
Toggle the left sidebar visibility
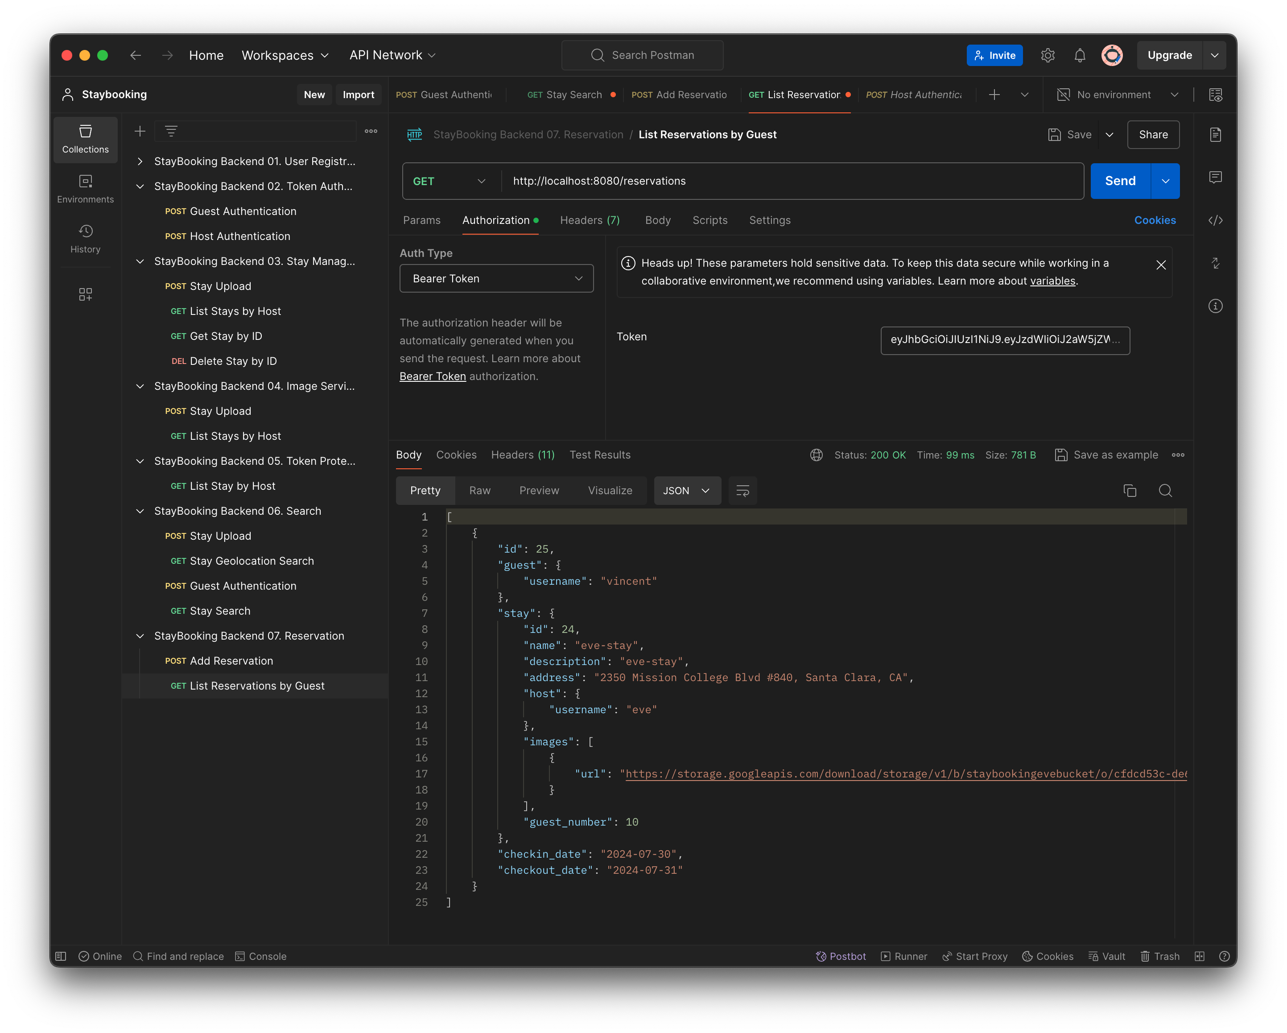point(60,956)
